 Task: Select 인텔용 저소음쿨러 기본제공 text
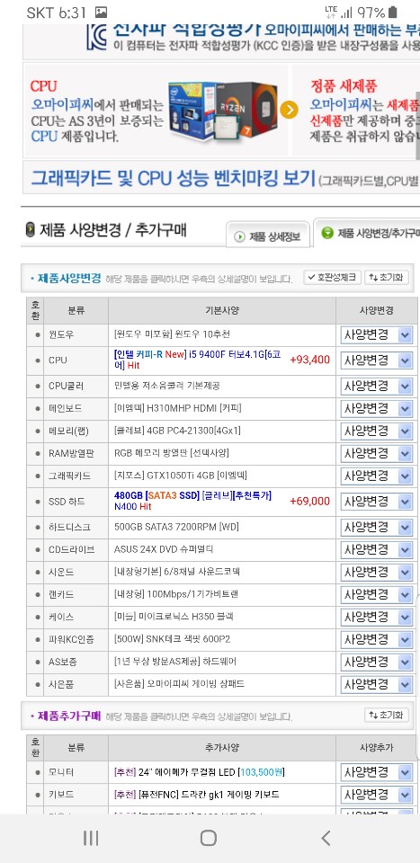coord(167,387)
